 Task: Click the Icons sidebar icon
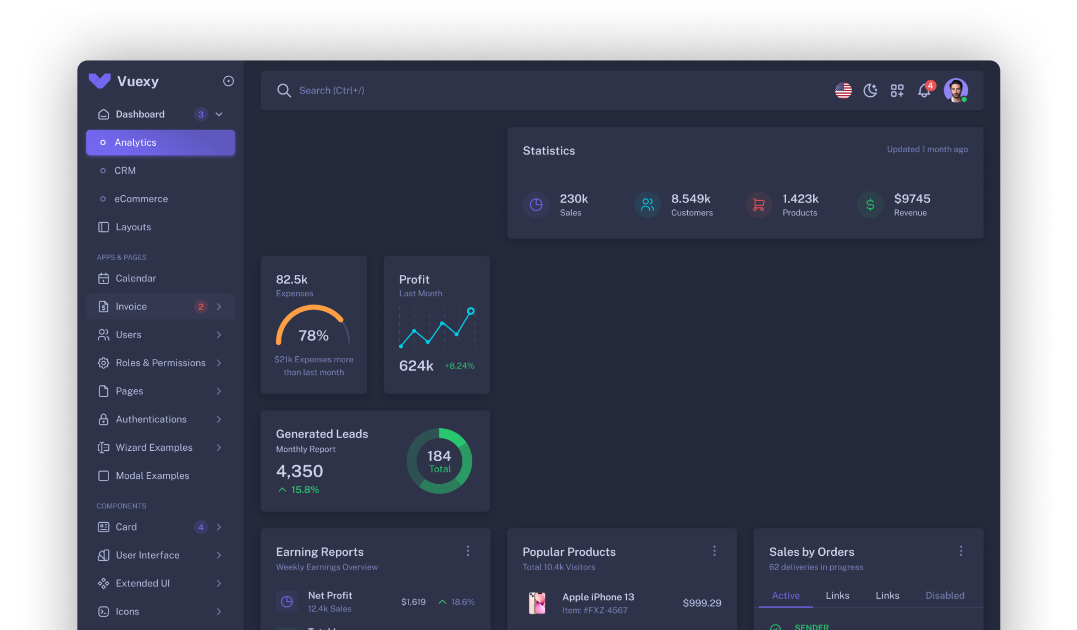[103, 611]
